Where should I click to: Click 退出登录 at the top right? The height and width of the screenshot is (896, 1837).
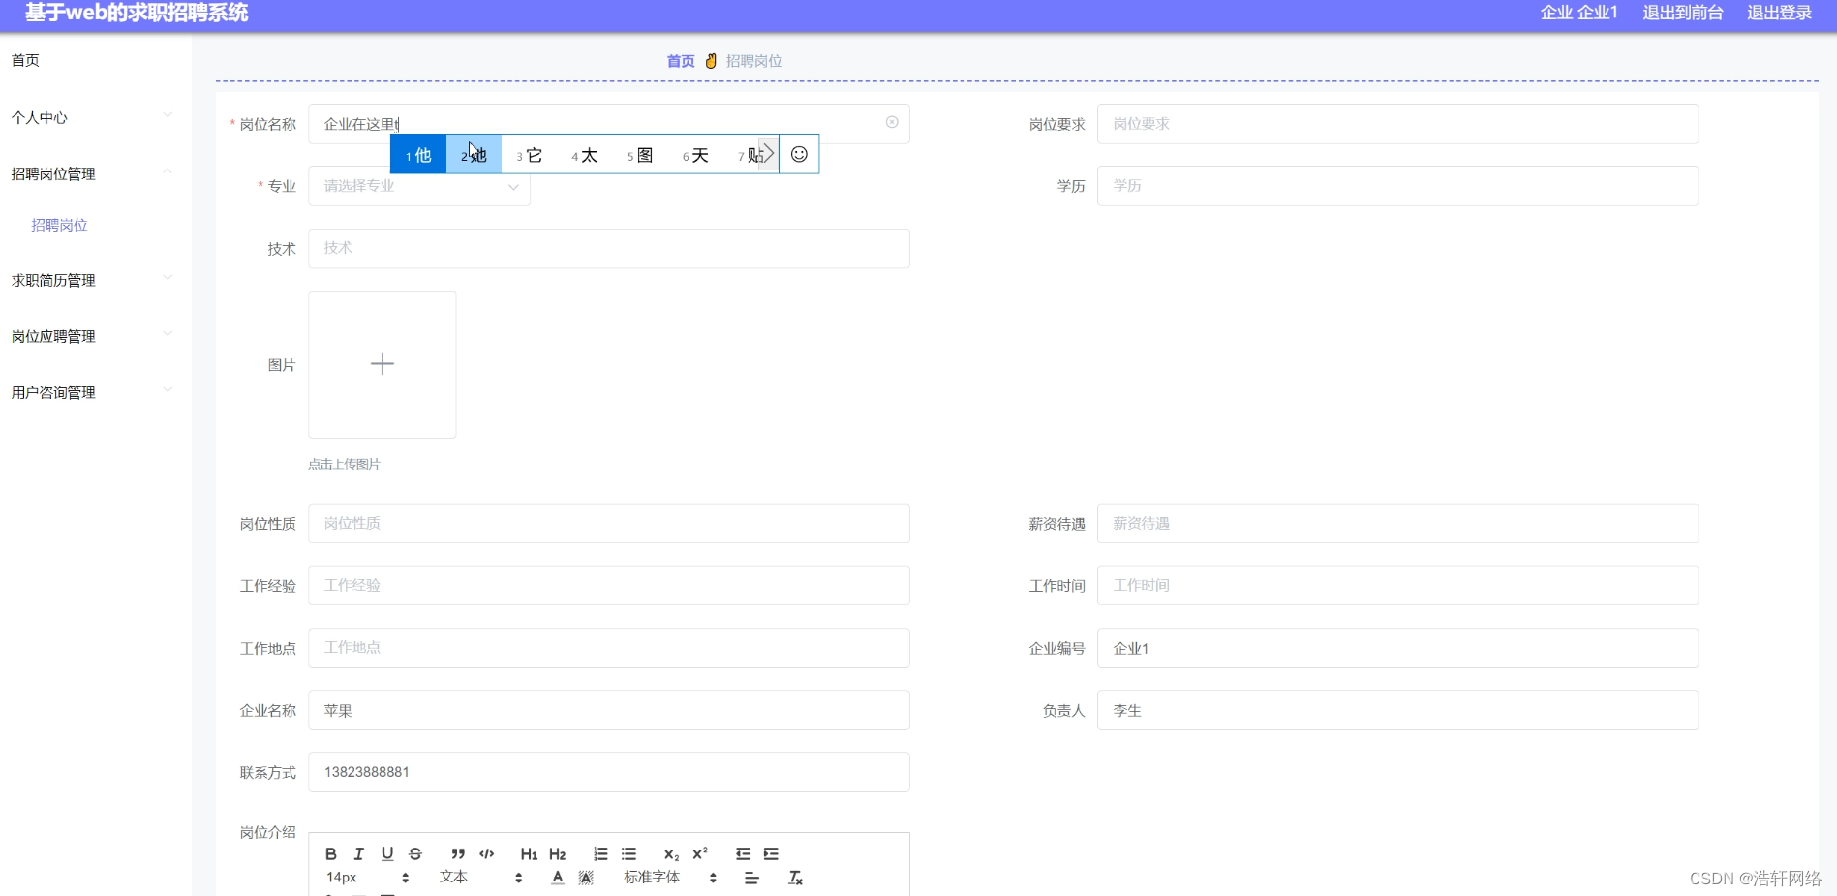pyautogui.click(x=1778, y=13)
